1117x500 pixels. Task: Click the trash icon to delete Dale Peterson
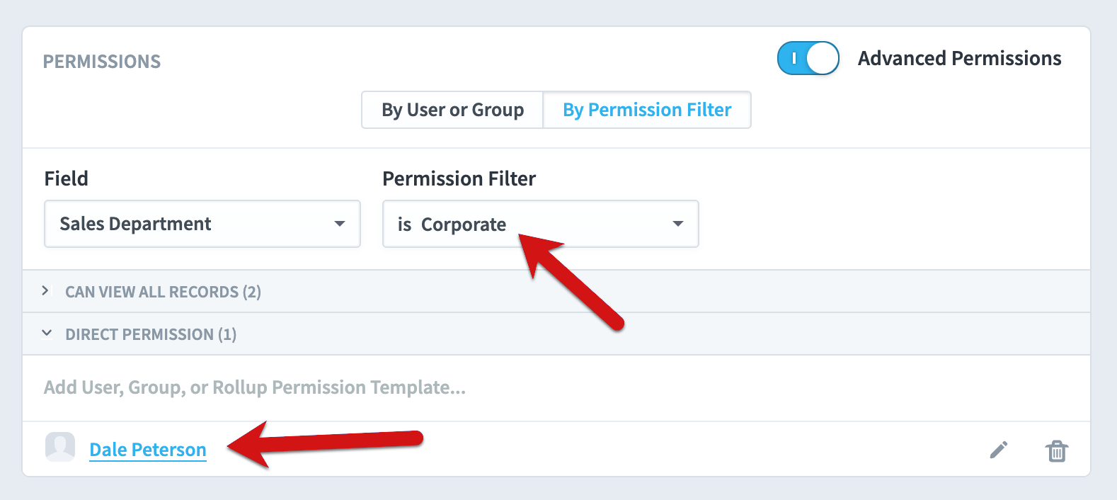click(1057, 450)
